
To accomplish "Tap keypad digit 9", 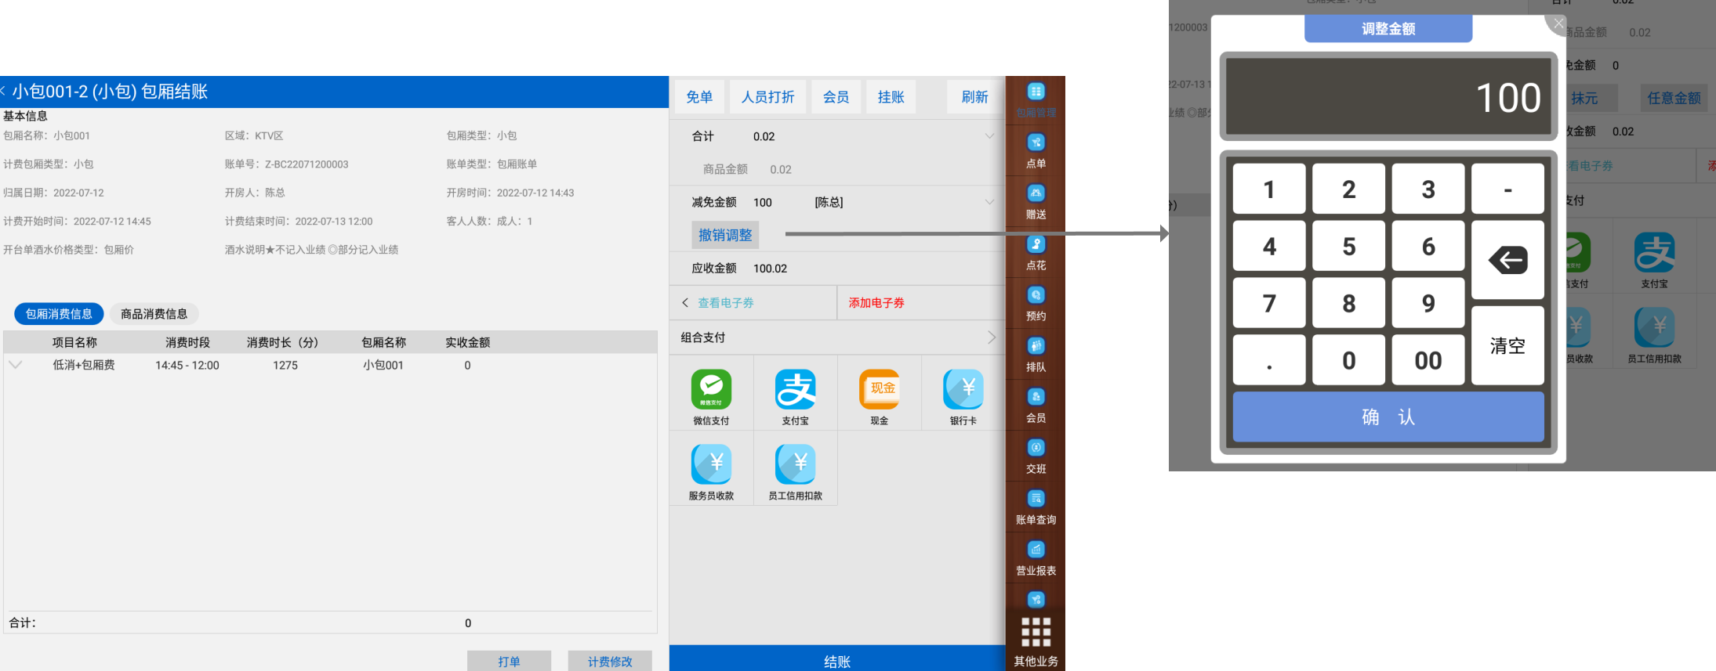I will [1428, 303].
